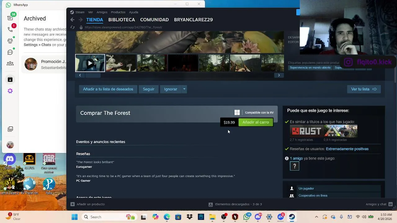Switch to COMUNIDAD tab
The height and width of the screenshot is (223, 397).
[154, 20]
